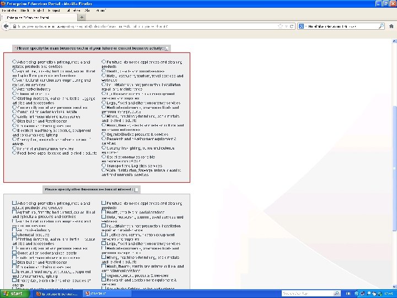Choose Legal, fiscal and other consultancy radio
This screenshot has height=298, width=397.
tap(104, 103)
